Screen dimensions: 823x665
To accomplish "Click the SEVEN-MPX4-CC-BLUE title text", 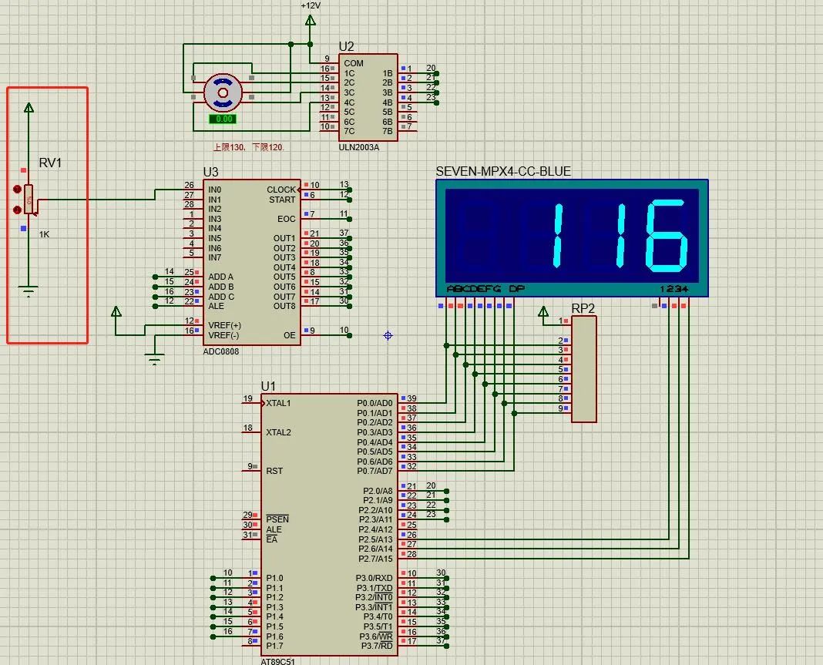I will pyautogui.click(x=502, y=171).
